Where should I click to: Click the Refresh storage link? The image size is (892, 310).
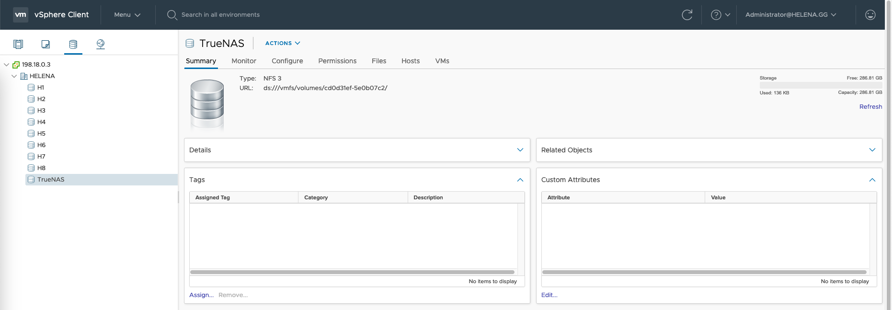(870, 107)
